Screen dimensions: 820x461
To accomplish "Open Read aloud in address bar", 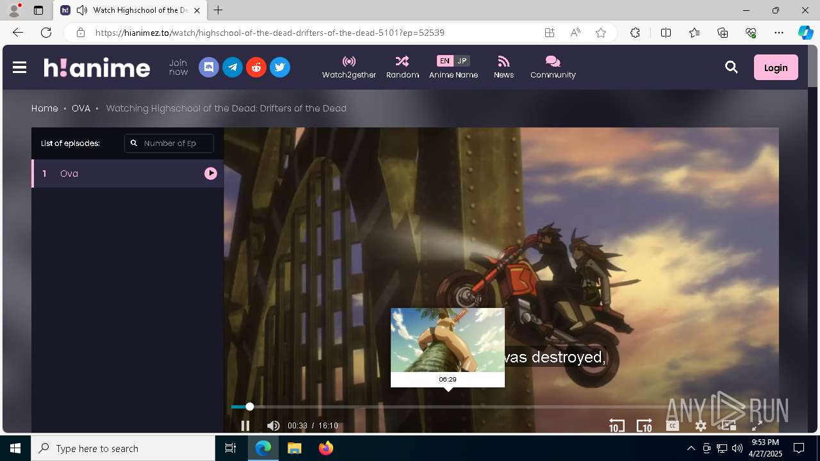I will point(575,33).
